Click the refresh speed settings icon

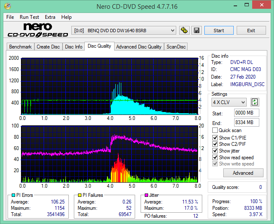pos(255,102)
